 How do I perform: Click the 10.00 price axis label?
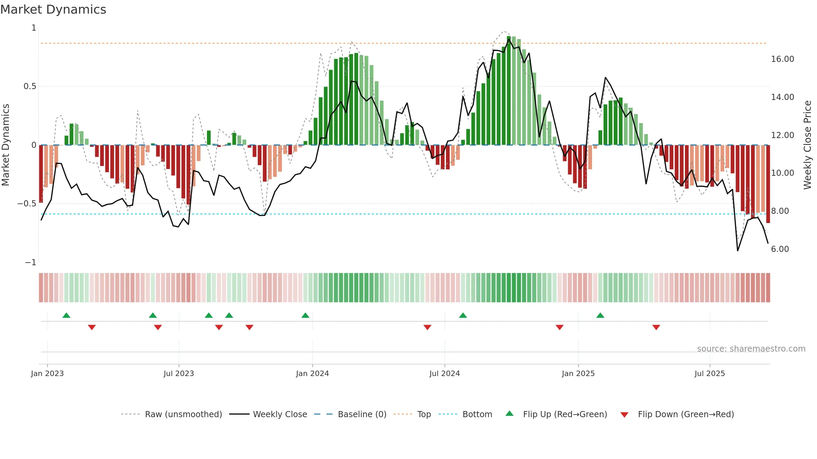click(x=783, y=173)
